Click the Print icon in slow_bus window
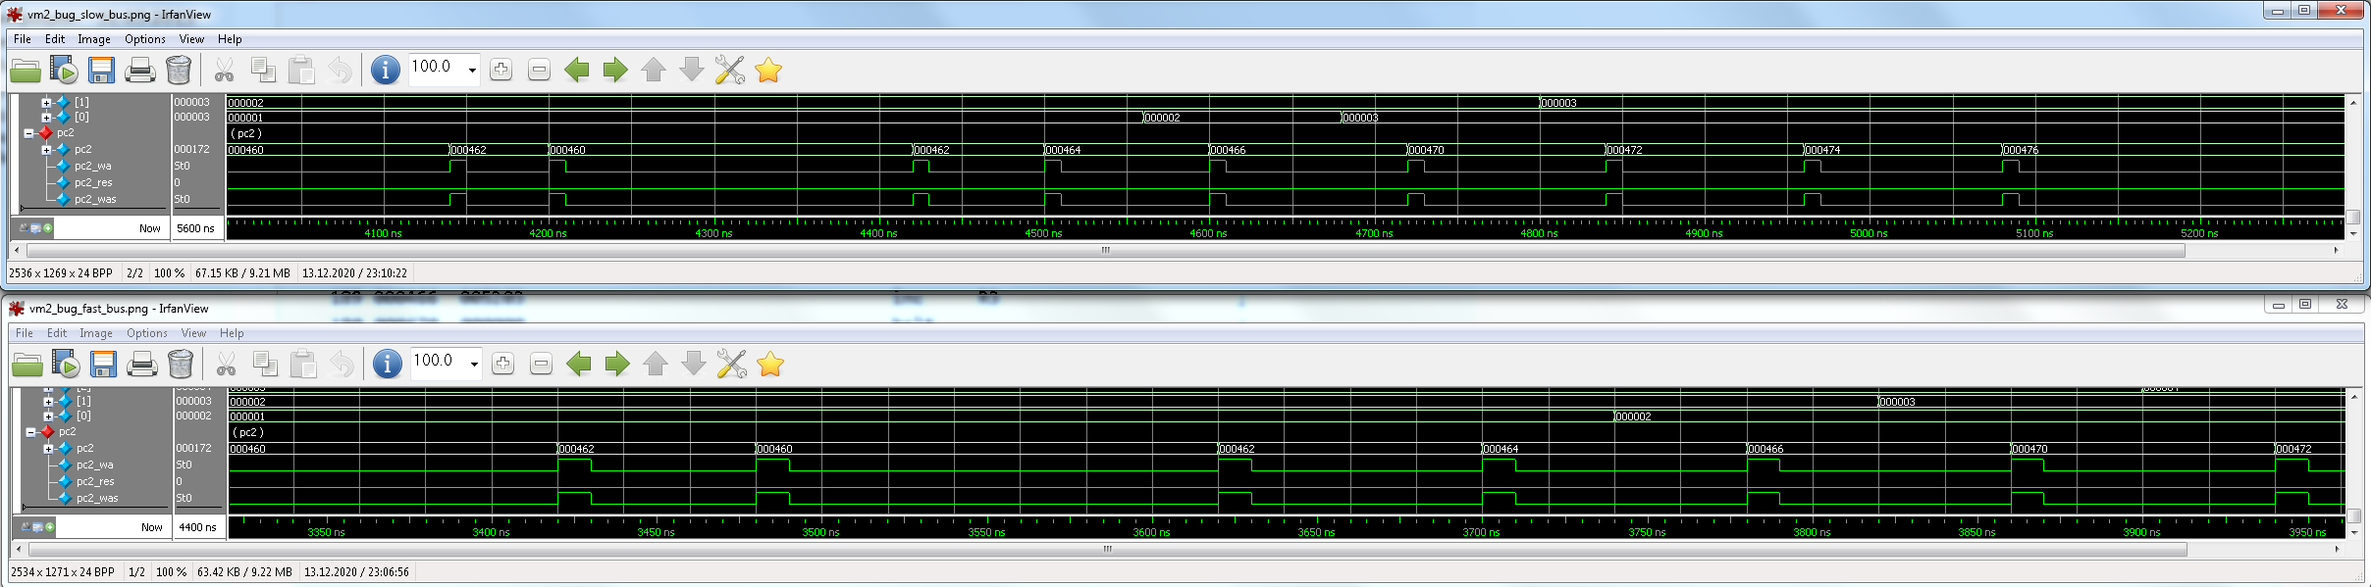Viewport: 2371px width, 587px height. (x=139, y=71)
